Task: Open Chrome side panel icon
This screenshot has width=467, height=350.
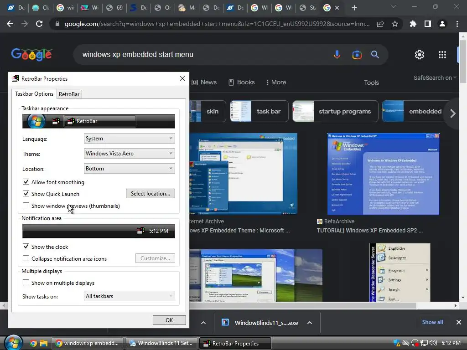Action: [428, 24]
